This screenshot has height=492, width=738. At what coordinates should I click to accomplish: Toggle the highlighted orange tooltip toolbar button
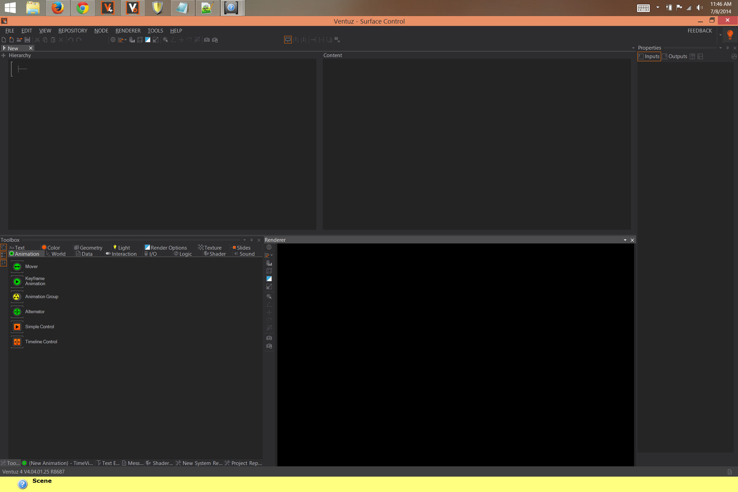[288, 40]
